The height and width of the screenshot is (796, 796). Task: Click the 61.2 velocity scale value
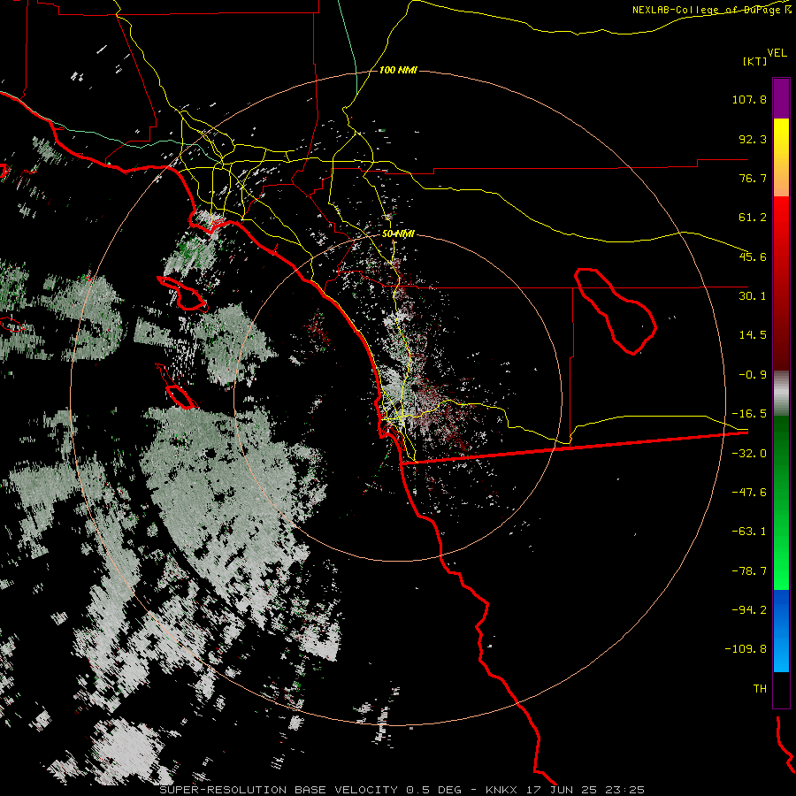click(x=753, y=218)
